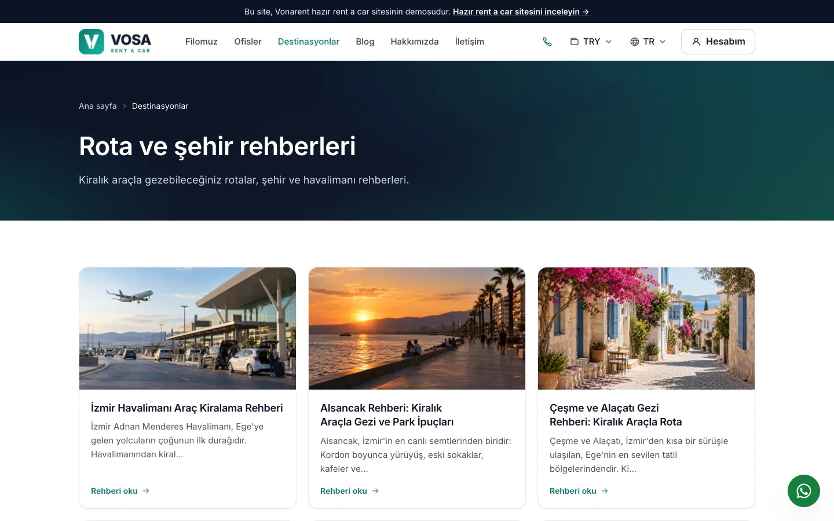Click the phone call icon in header

pos(547,42)
